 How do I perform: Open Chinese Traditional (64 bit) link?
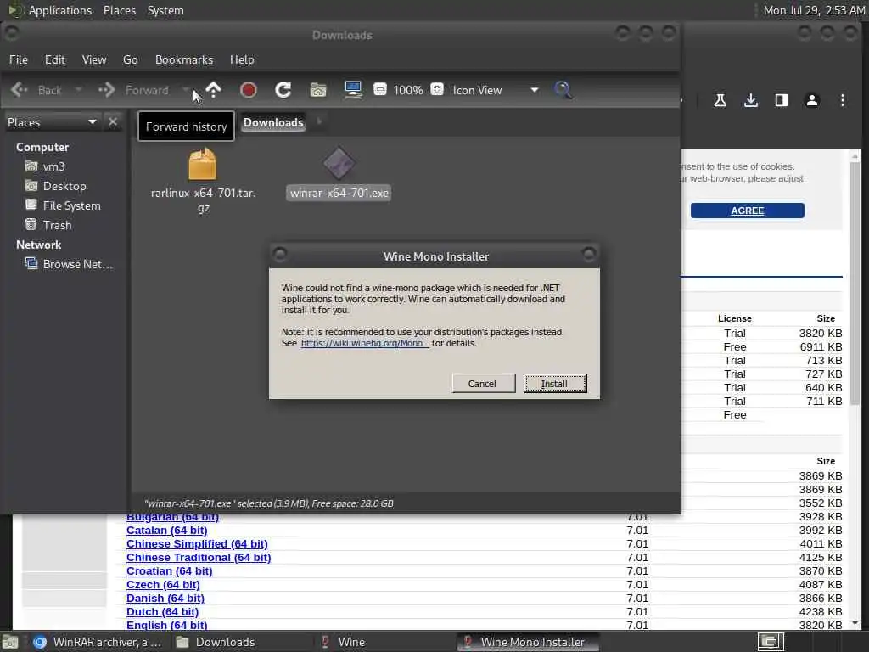[199, 558]
